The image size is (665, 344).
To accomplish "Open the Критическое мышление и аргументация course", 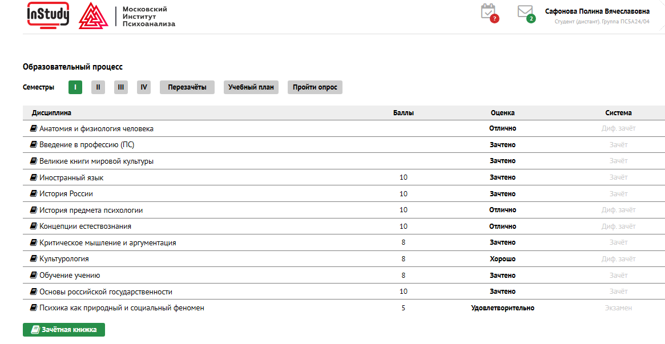I will tap(107, 243).
